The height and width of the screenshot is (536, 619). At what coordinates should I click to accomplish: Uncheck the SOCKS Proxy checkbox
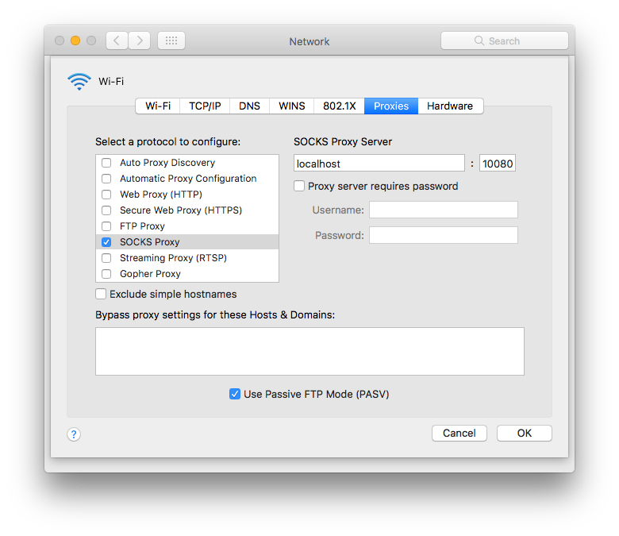point(106,242)
